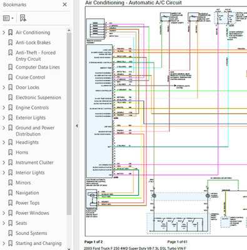247x250 pixels.
Task: Click the 'Page 1 of 2' footer text
Action: pos(94,242)
